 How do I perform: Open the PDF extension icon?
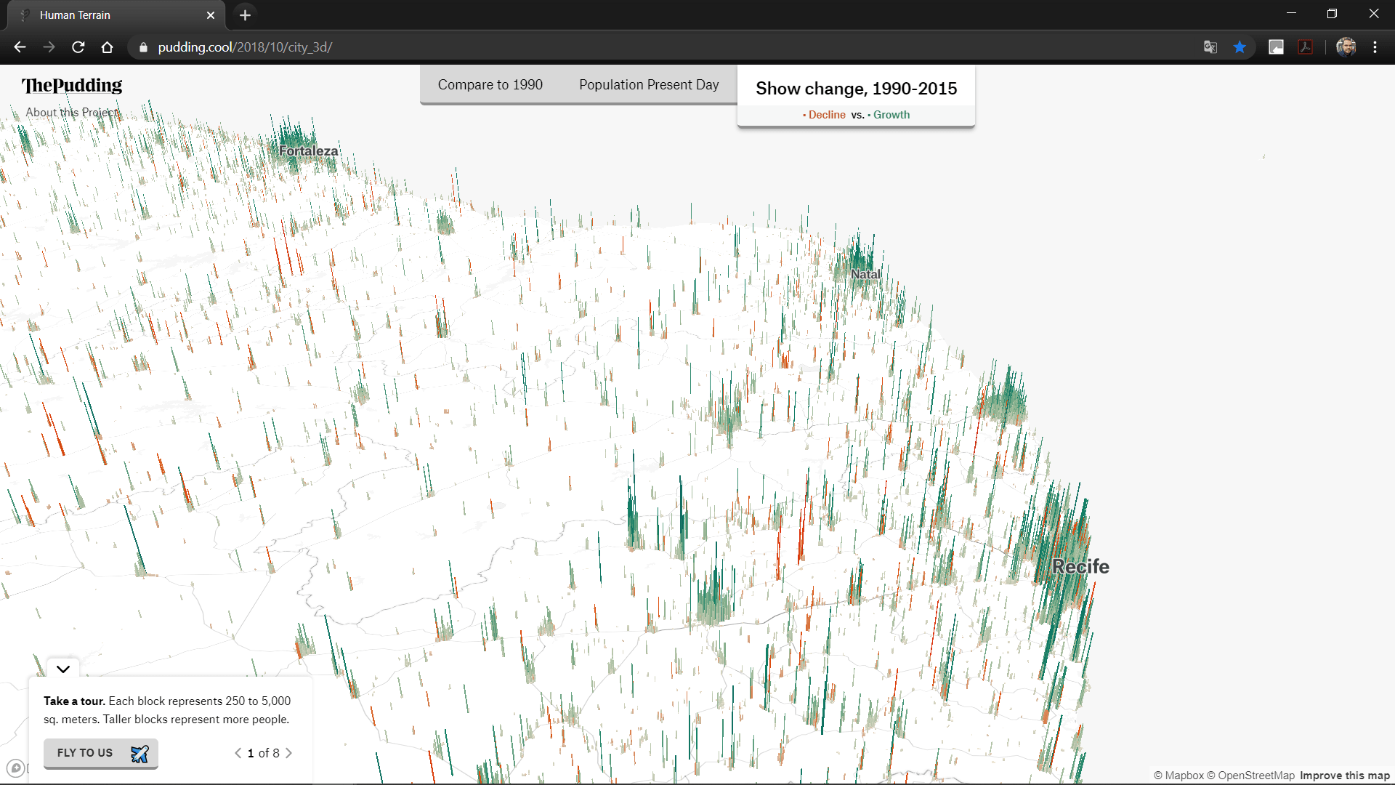pos(1306,47)
